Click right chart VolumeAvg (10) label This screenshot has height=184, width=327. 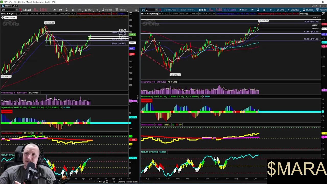click(x=148, y=82)
